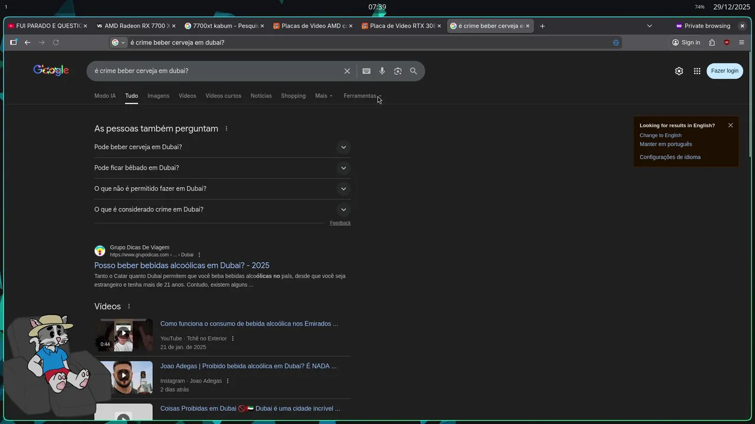755x424 pixels.
Task: Click the 29/12/2025 date in panel
Action: tap(731, 7)
